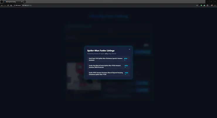Screen dimensions: 217x118
Task: Open the tab search dropdown arrow
Action: [2, 2]
